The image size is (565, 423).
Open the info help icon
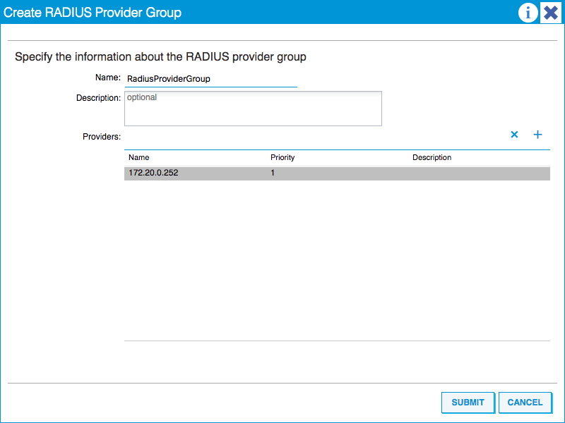coord(528,13)
